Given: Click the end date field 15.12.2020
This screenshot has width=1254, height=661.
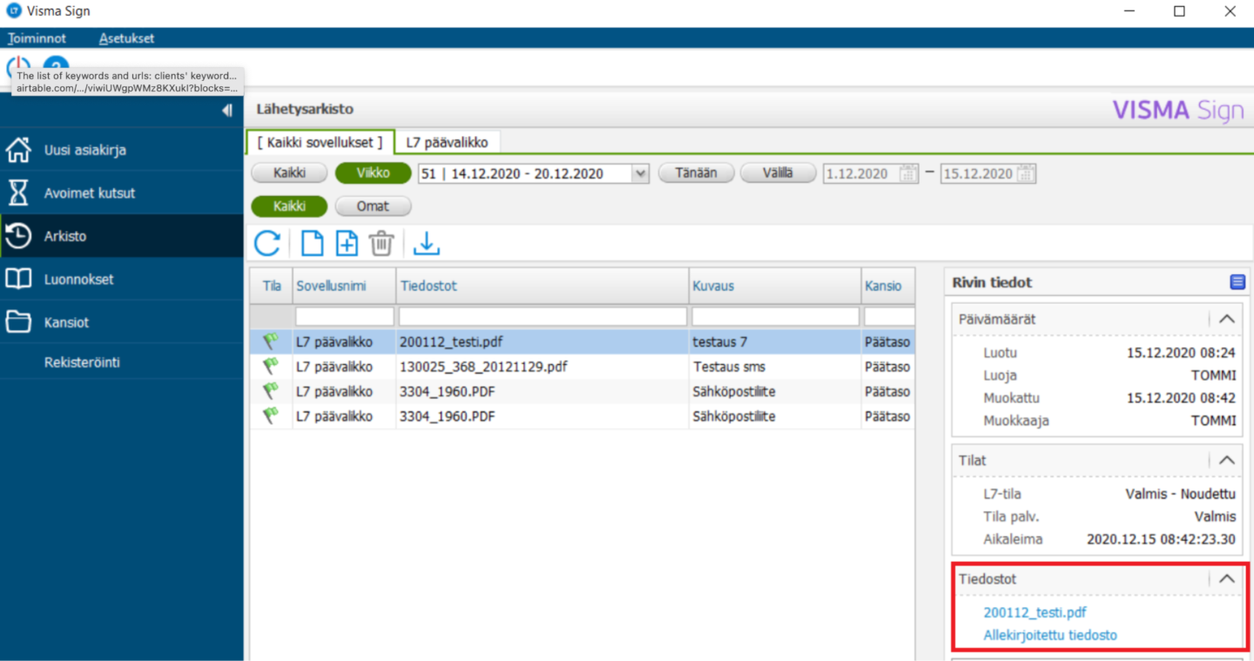Looking at the screenshot, I should pos(979,173).
